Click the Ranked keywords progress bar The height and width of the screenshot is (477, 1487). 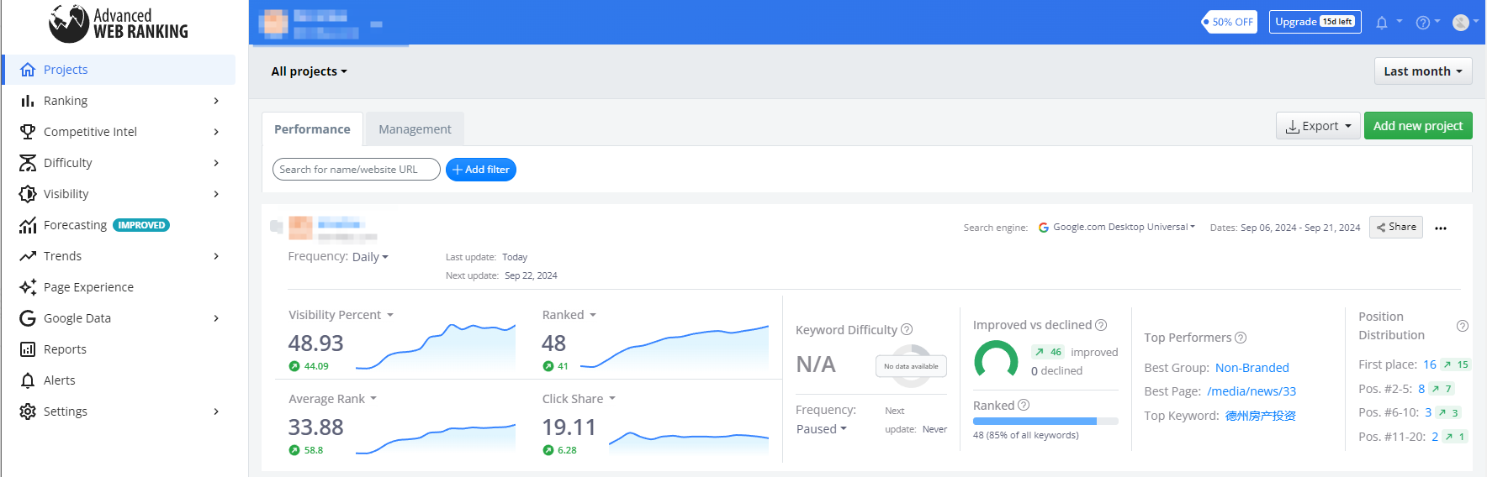click(x=1045, y=421)
